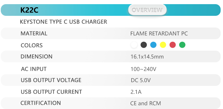Click the DIMENSION row label

point(36,57)
